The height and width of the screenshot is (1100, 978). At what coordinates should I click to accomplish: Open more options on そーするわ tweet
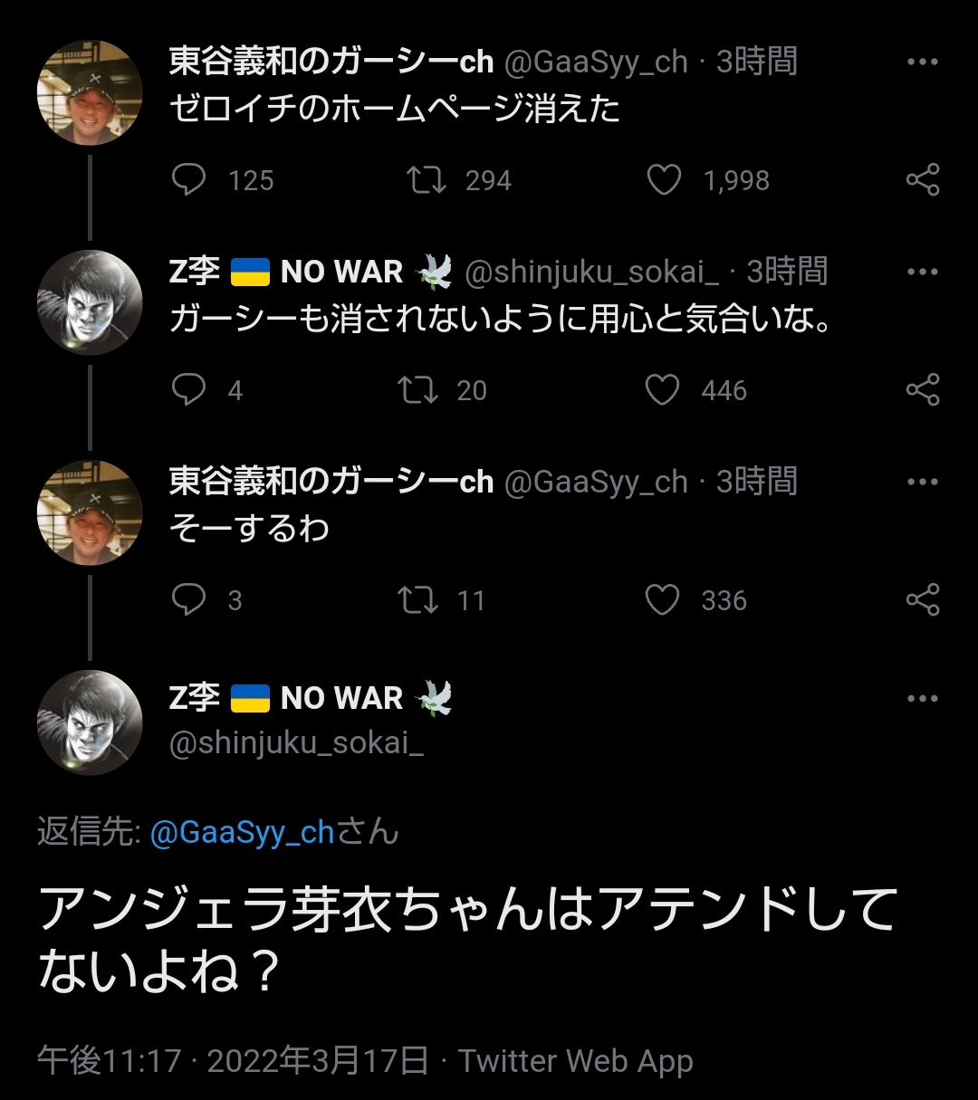[x=922, y=482]
